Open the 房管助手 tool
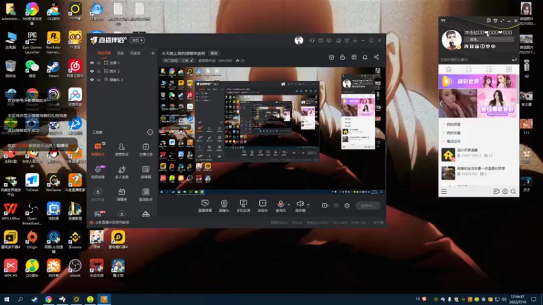The image size is (543, 305). point(121,149)
